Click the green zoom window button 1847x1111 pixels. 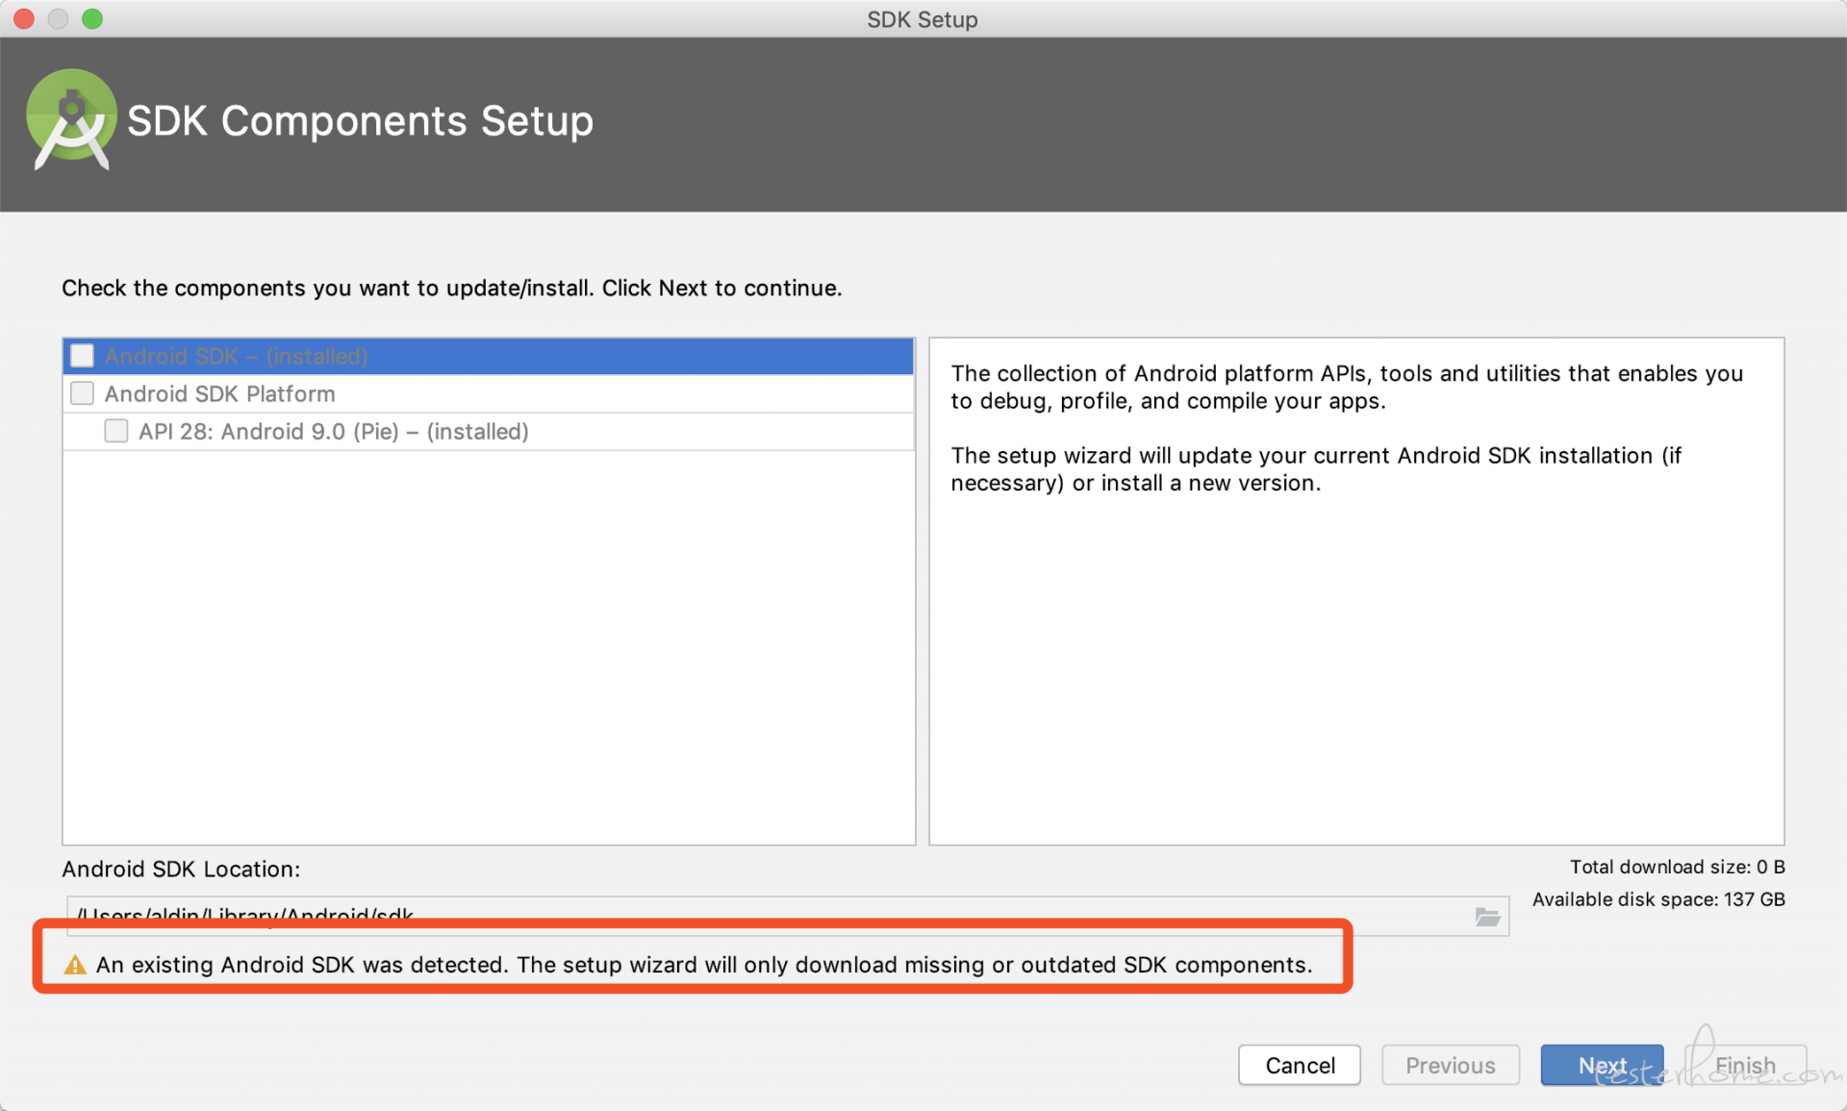92,18
